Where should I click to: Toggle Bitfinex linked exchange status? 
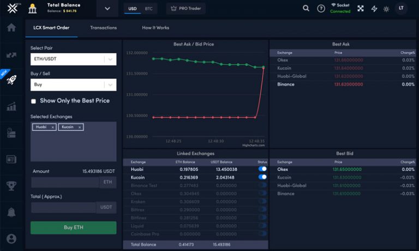click(262, 217)
